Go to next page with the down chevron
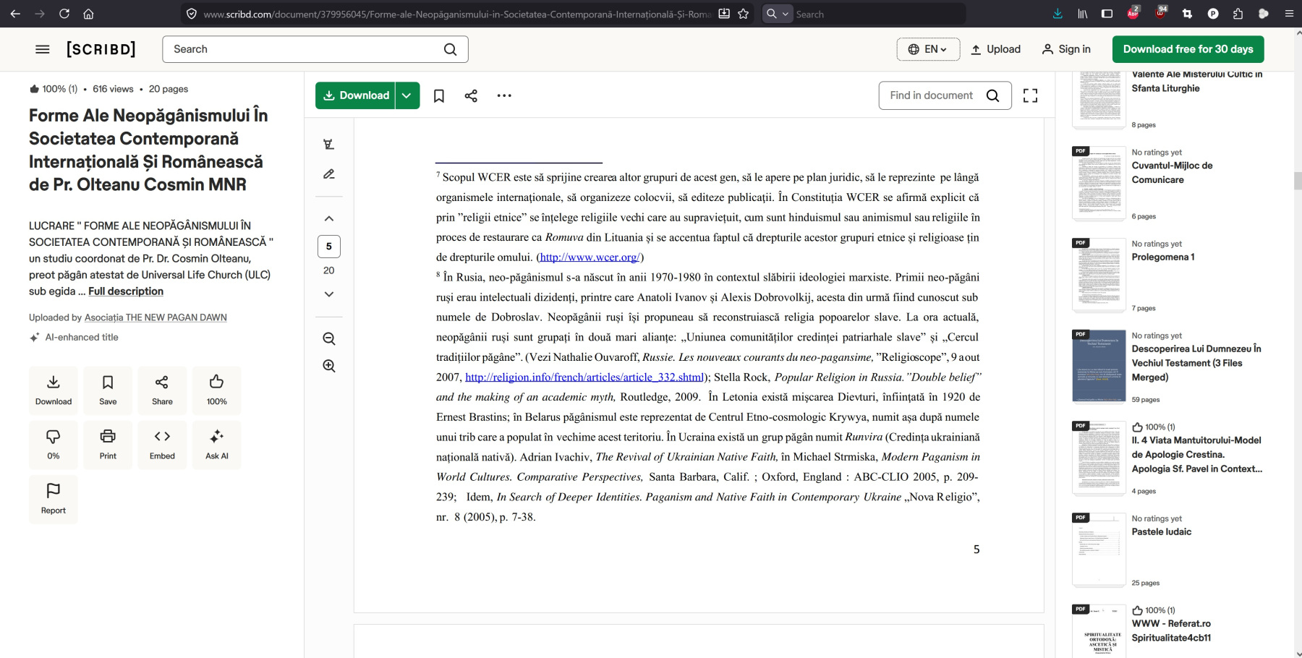Screen dimensions: 1302x658 [x=329, y=294]
